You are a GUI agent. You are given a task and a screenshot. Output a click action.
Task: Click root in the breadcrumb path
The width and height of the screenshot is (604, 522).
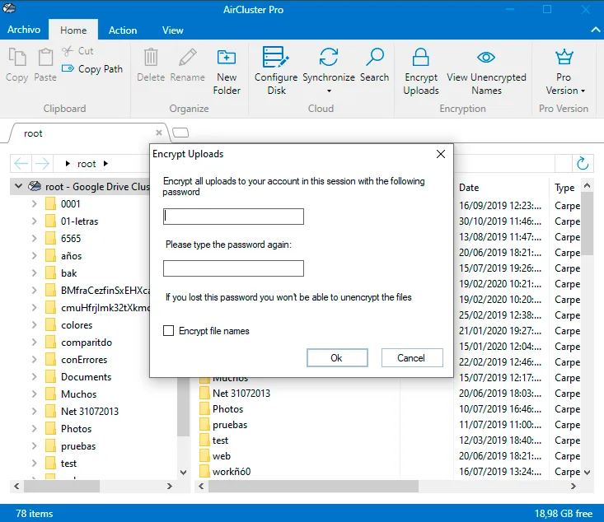pyautogui.click(x=87, y=164)
